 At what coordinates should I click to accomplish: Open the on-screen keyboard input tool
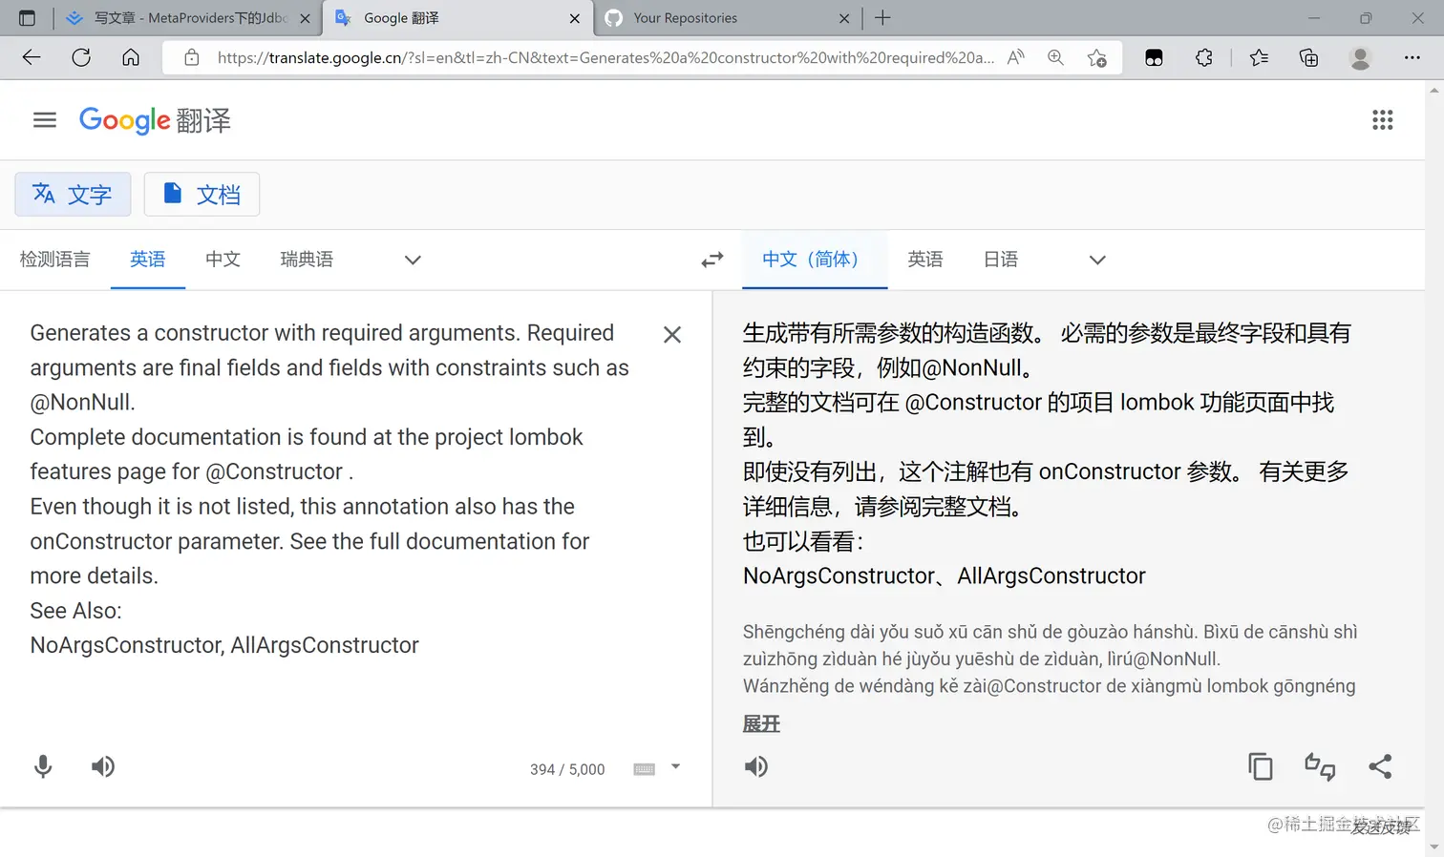(645, 769)
